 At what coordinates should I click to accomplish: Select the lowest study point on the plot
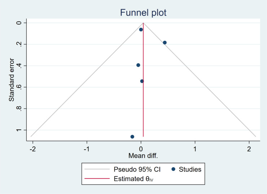132,137
